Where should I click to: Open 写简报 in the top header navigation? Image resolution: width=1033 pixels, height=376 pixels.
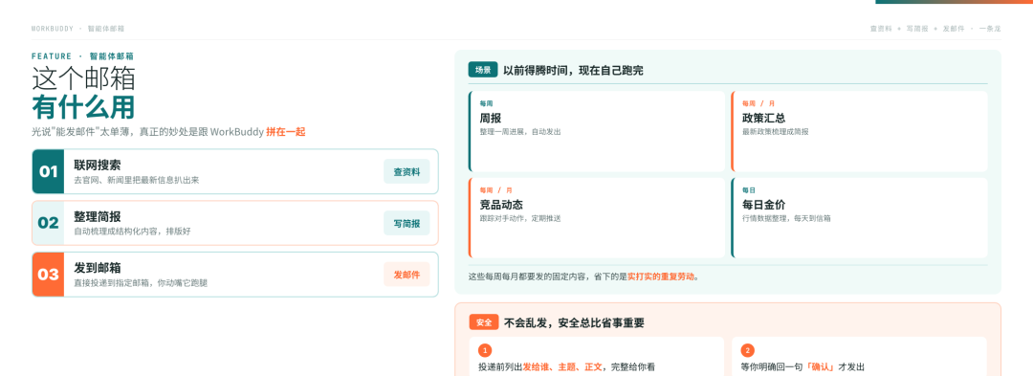tap(917, 29)
